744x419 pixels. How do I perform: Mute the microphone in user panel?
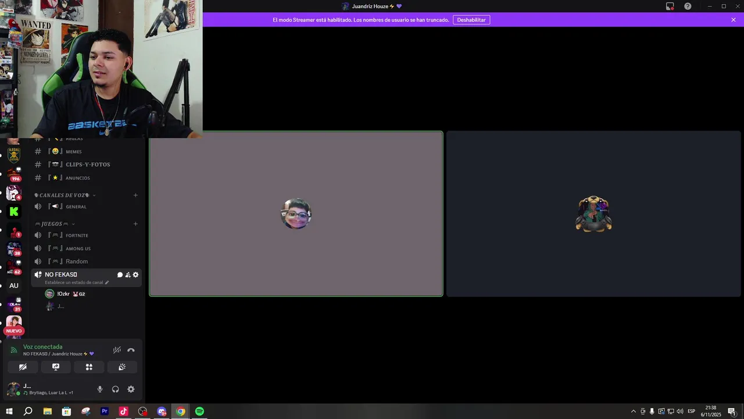tap(100, 389)
